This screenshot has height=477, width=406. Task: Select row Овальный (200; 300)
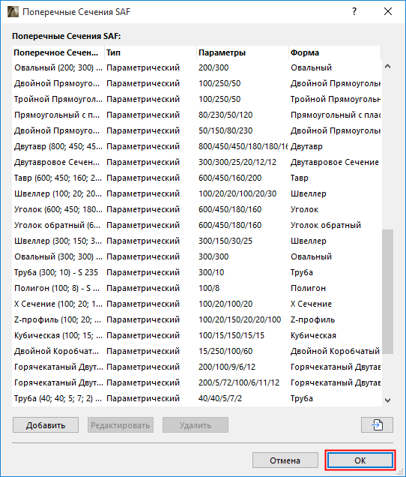(x=196, y=67)
